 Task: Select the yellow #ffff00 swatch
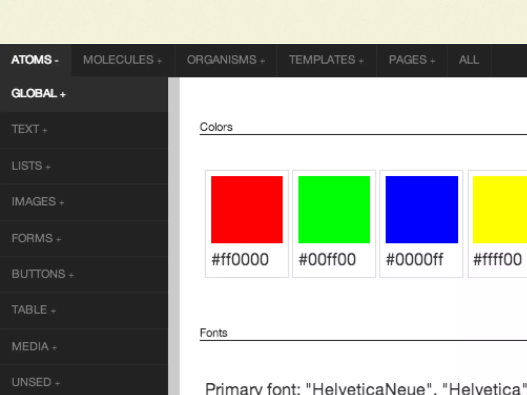click(500, 210)
